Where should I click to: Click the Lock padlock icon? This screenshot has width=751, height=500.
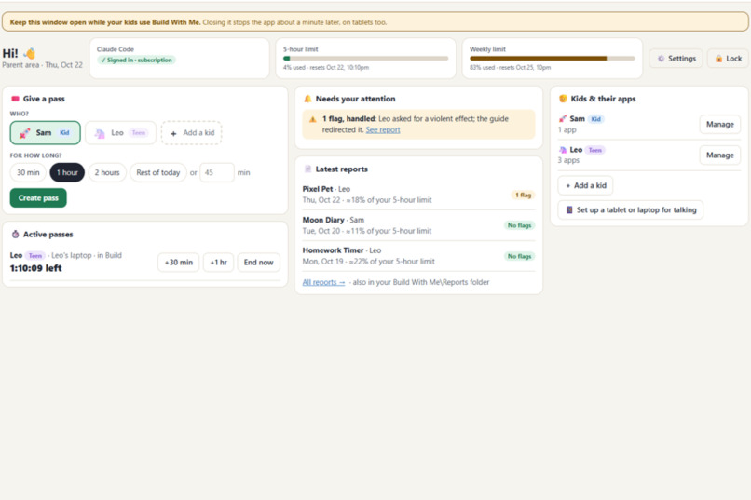(718, 59)
